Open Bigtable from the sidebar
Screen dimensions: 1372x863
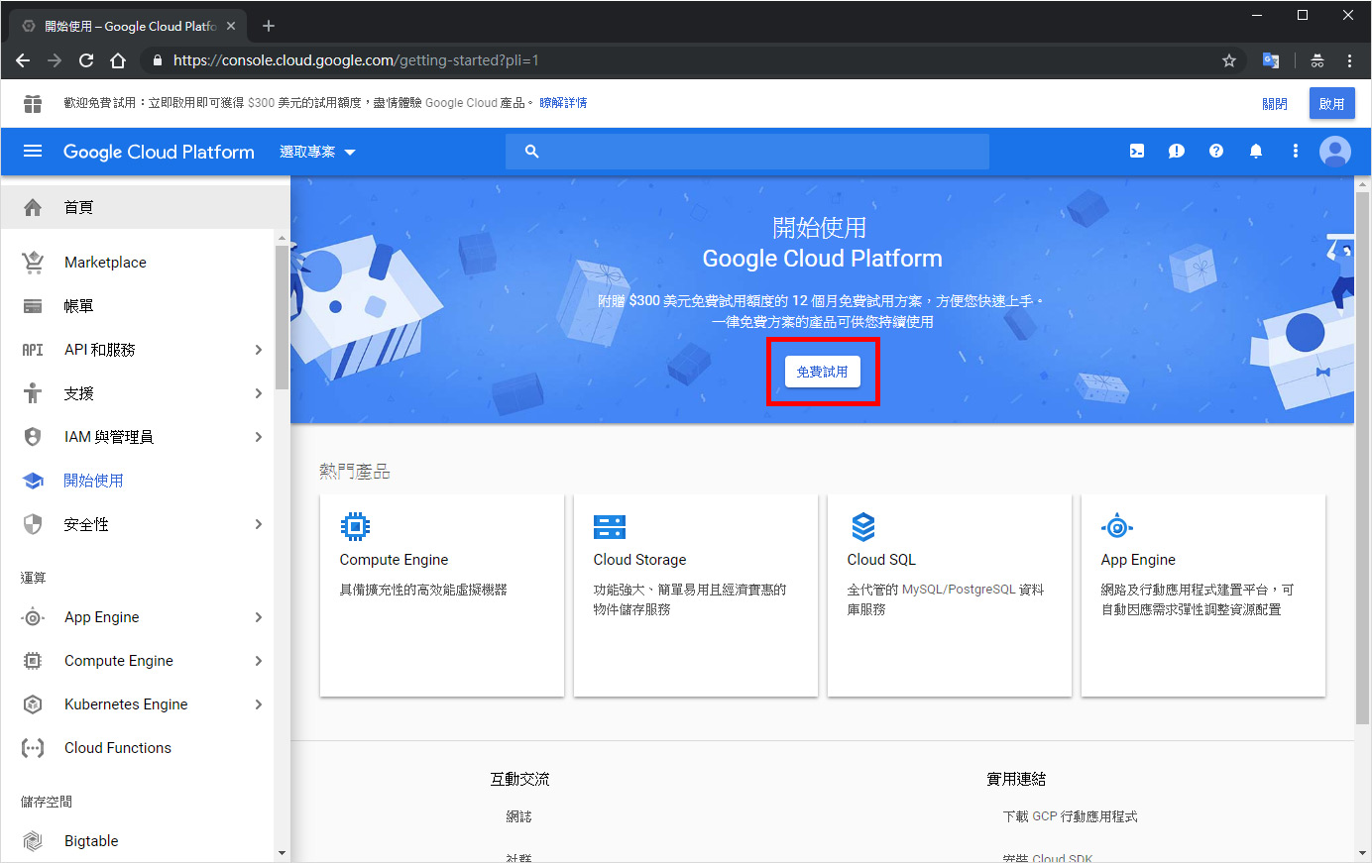[137, 841]
